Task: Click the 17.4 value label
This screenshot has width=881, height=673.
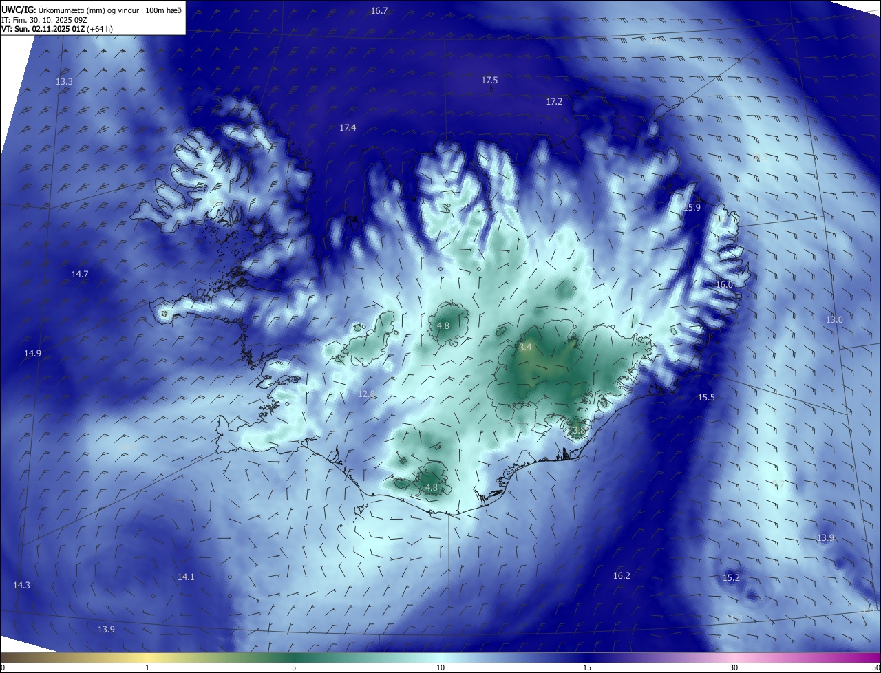Action: tap(348, 127)
